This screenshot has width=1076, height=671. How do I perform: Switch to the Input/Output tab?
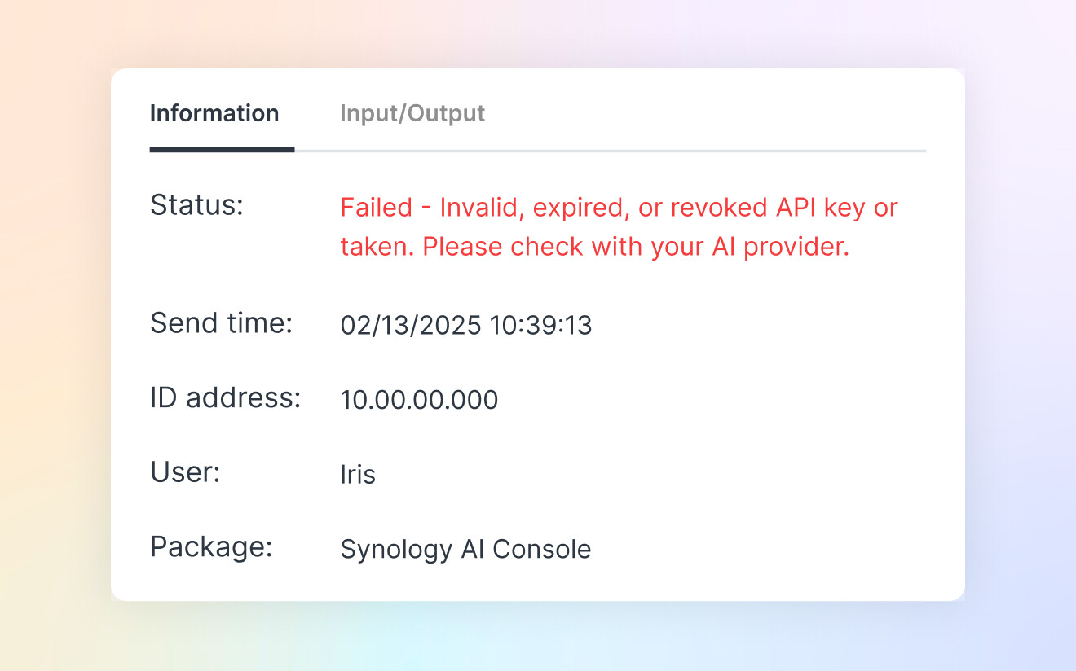(412, 113)
